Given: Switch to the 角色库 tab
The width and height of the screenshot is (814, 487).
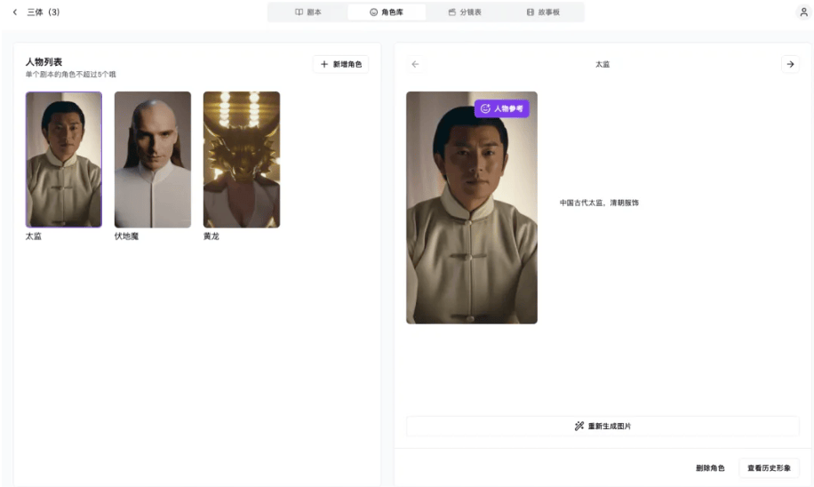Looking at the screenshot, I should click(387, 12).
